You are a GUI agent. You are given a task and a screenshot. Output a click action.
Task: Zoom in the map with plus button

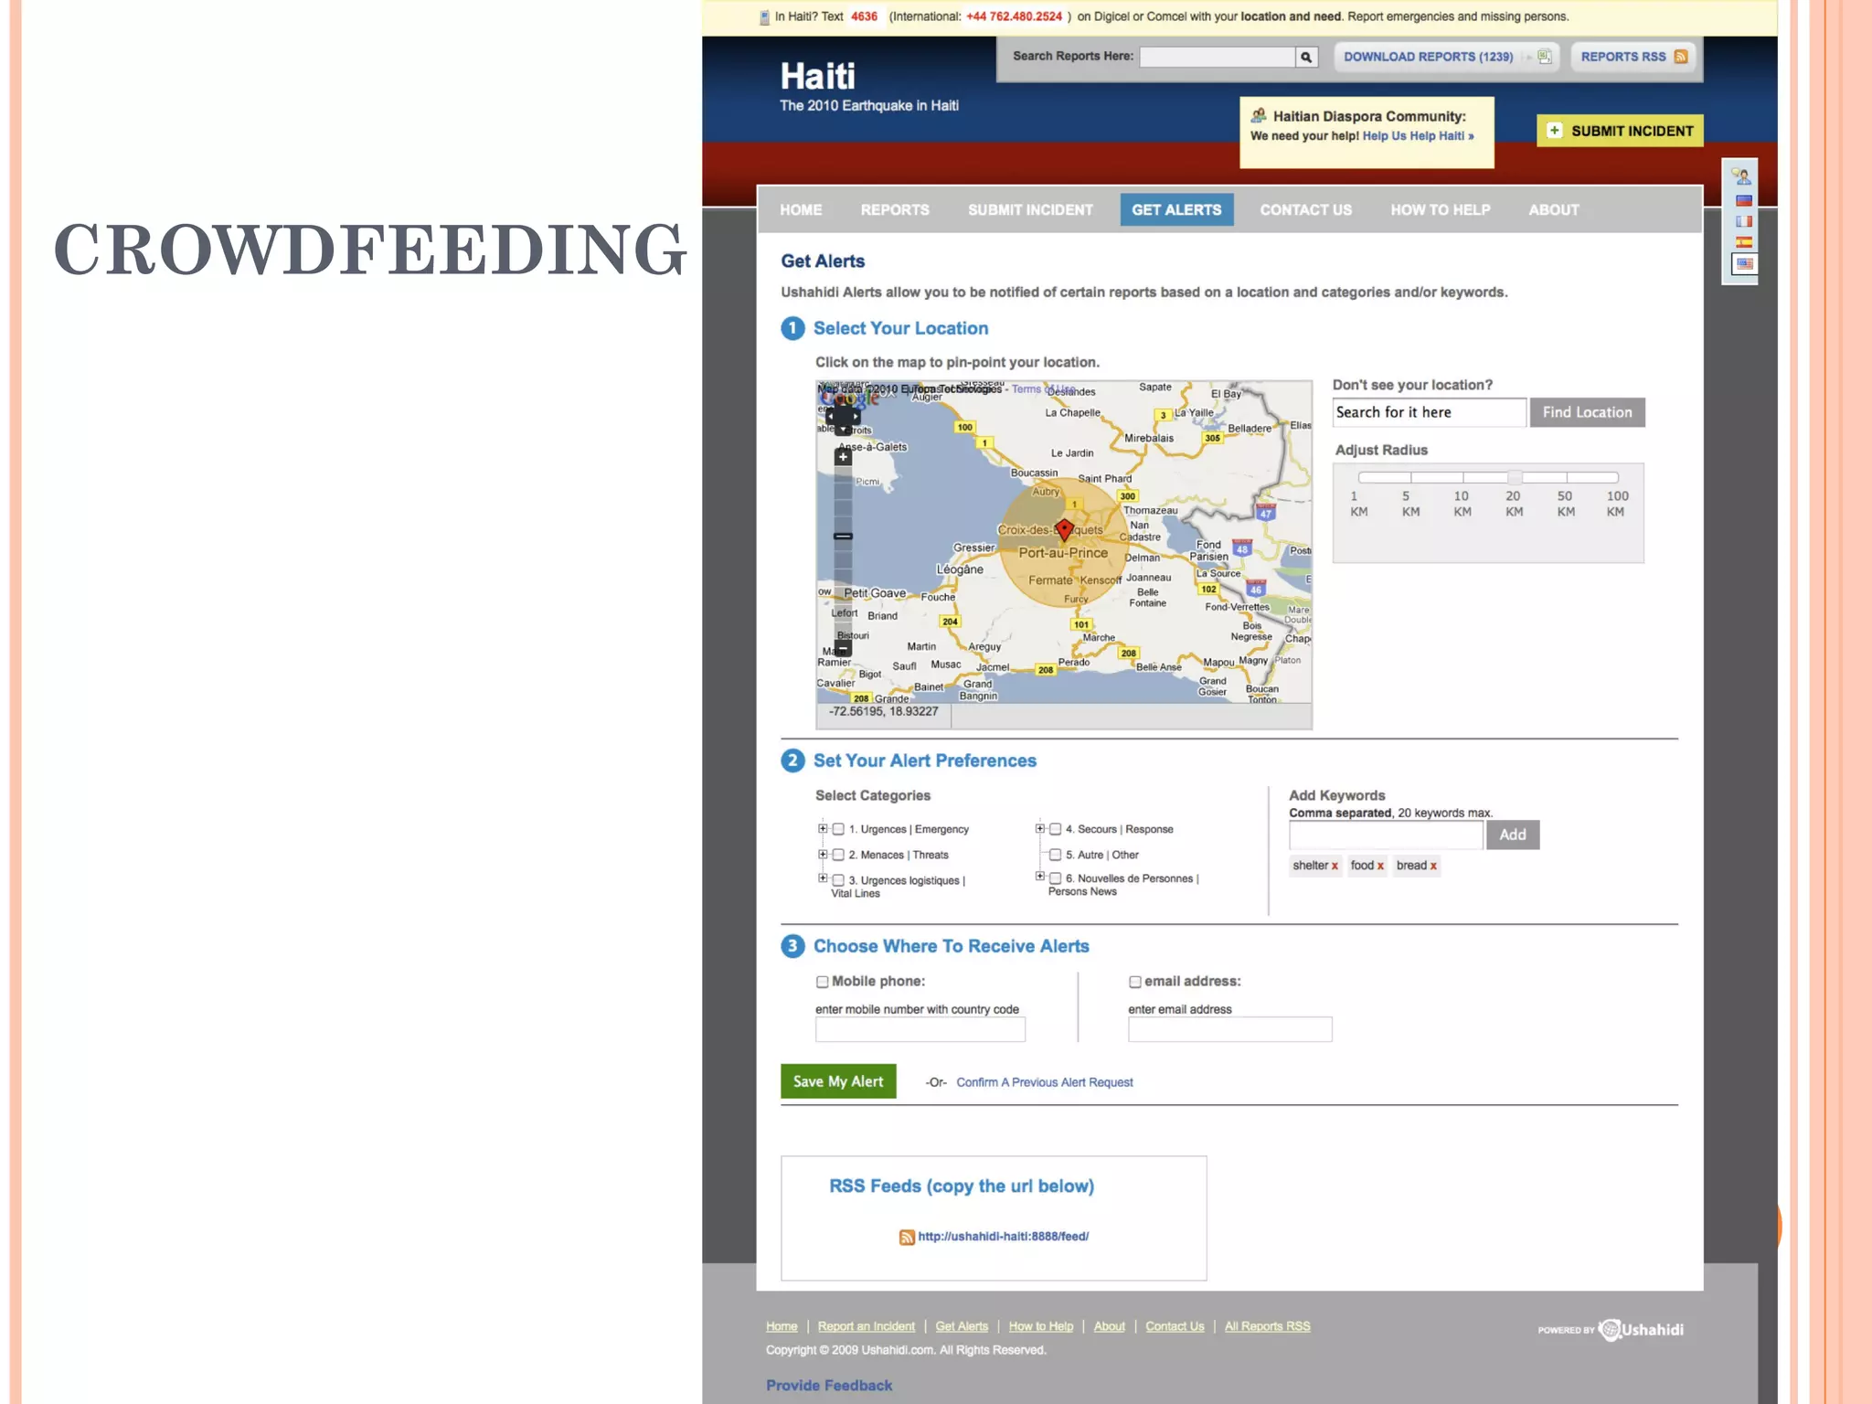[843, 457]
